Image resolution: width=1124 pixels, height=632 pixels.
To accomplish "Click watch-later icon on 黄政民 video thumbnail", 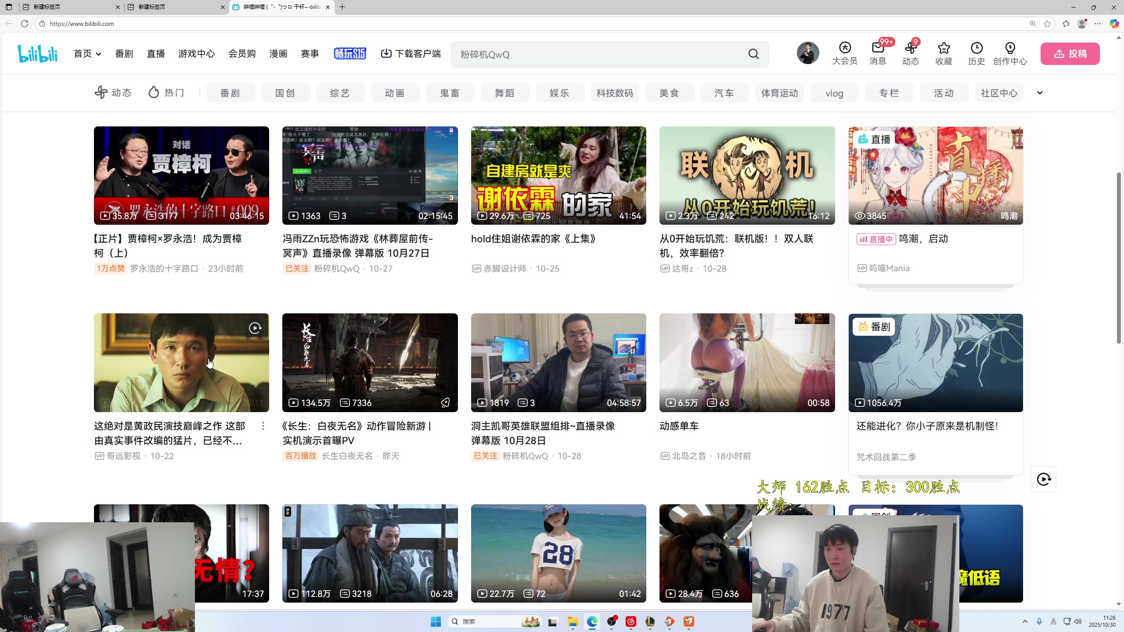I will click(255, 328).
